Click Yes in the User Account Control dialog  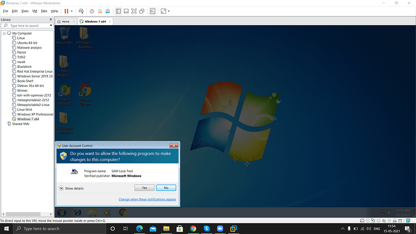point(144,188)
